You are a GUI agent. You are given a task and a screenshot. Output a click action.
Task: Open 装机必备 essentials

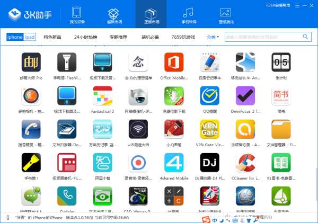click(150, 37)
